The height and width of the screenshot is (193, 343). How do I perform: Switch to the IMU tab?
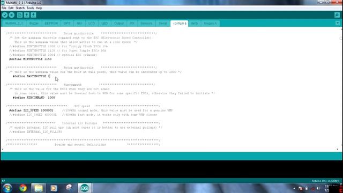coord(79,24)
